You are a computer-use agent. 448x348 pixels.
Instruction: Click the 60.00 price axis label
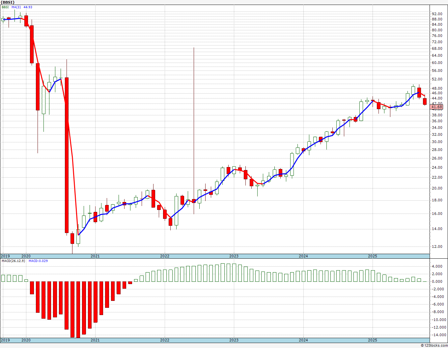[x=437, y=63]
